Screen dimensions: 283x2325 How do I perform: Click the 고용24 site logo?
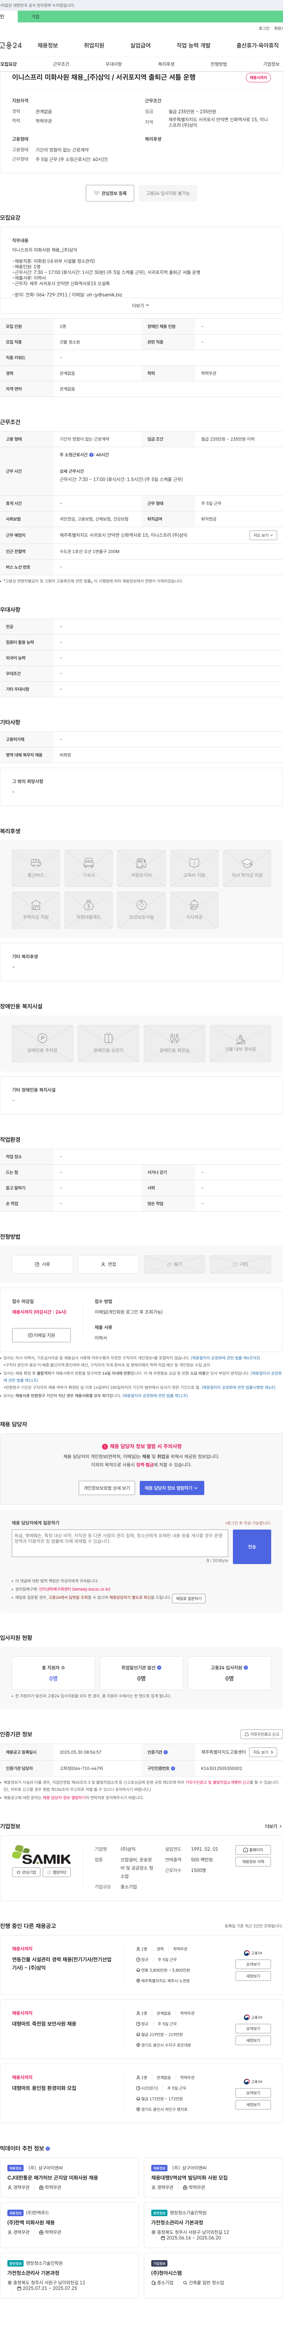click(11, 45)
